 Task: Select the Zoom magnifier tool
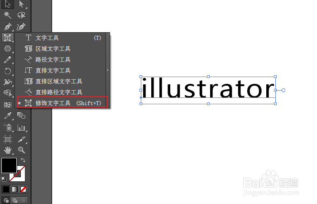21,150
